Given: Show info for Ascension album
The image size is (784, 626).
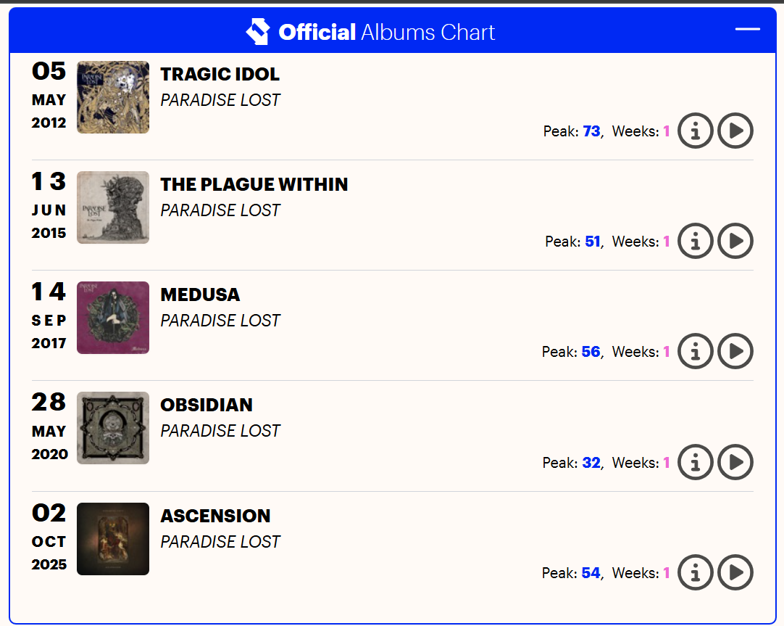Looking at the screenshot, I should point(696,573).
